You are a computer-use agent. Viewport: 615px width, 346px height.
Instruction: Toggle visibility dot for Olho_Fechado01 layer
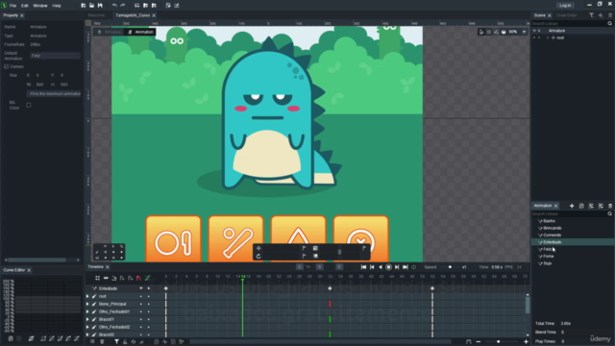(141, 311)
